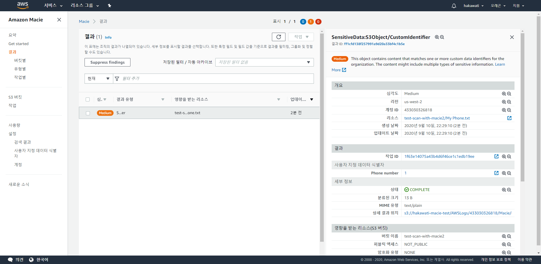Include us-west-2 region in filter
This screenshot has width=541, height=264.
[x=504, y=102]
